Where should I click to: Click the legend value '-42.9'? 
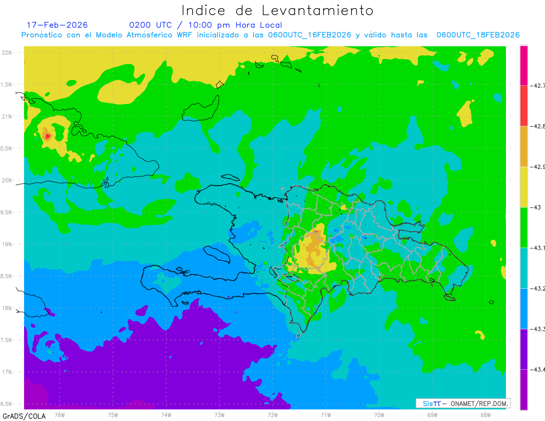[x=538, y=167]
